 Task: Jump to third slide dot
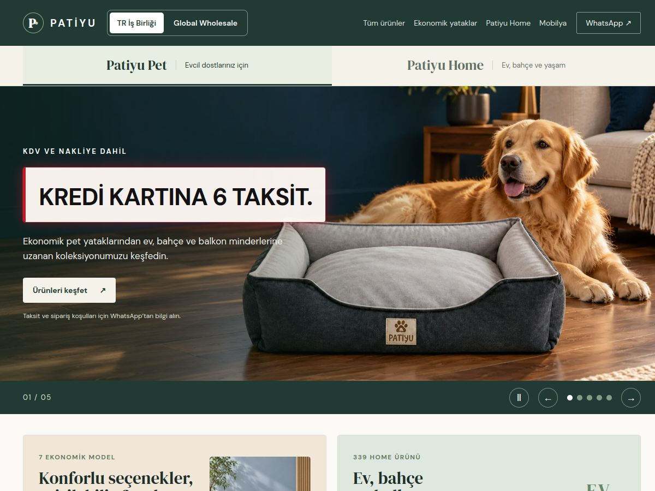589,398
